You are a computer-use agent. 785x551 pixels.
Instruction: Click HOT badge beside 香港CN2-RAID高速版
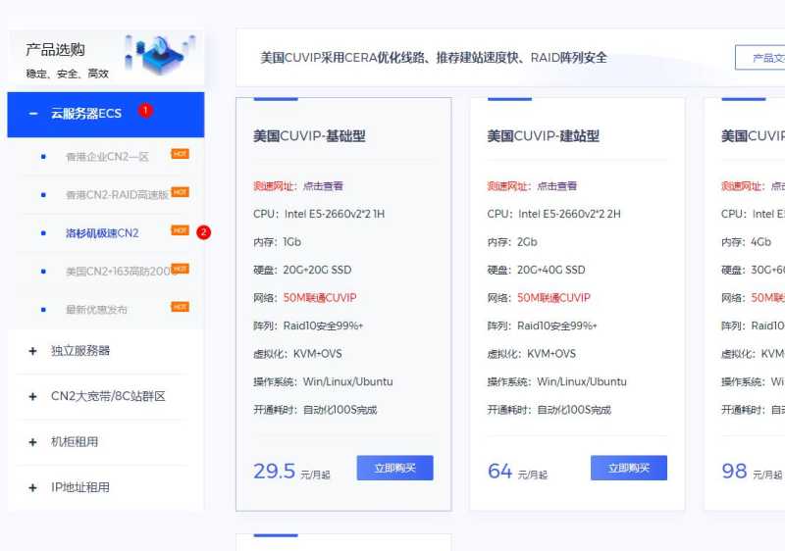point(181,192)
